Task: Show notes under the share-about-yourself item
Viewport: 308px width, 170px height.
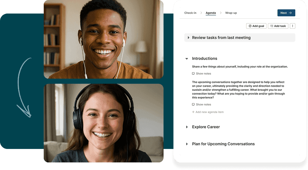Action: point(202,73)
